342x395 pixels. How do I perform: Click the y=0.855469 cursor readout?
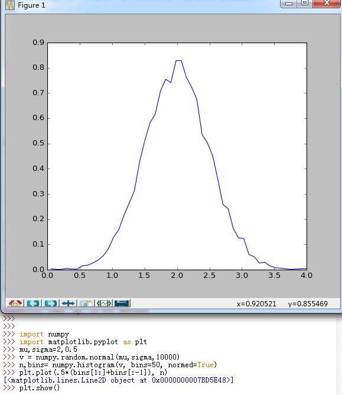[308, 304]
